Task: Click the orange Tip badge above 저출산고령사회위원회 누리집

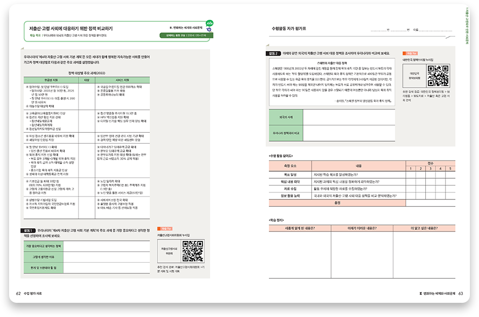Action: tap(165, 229)
